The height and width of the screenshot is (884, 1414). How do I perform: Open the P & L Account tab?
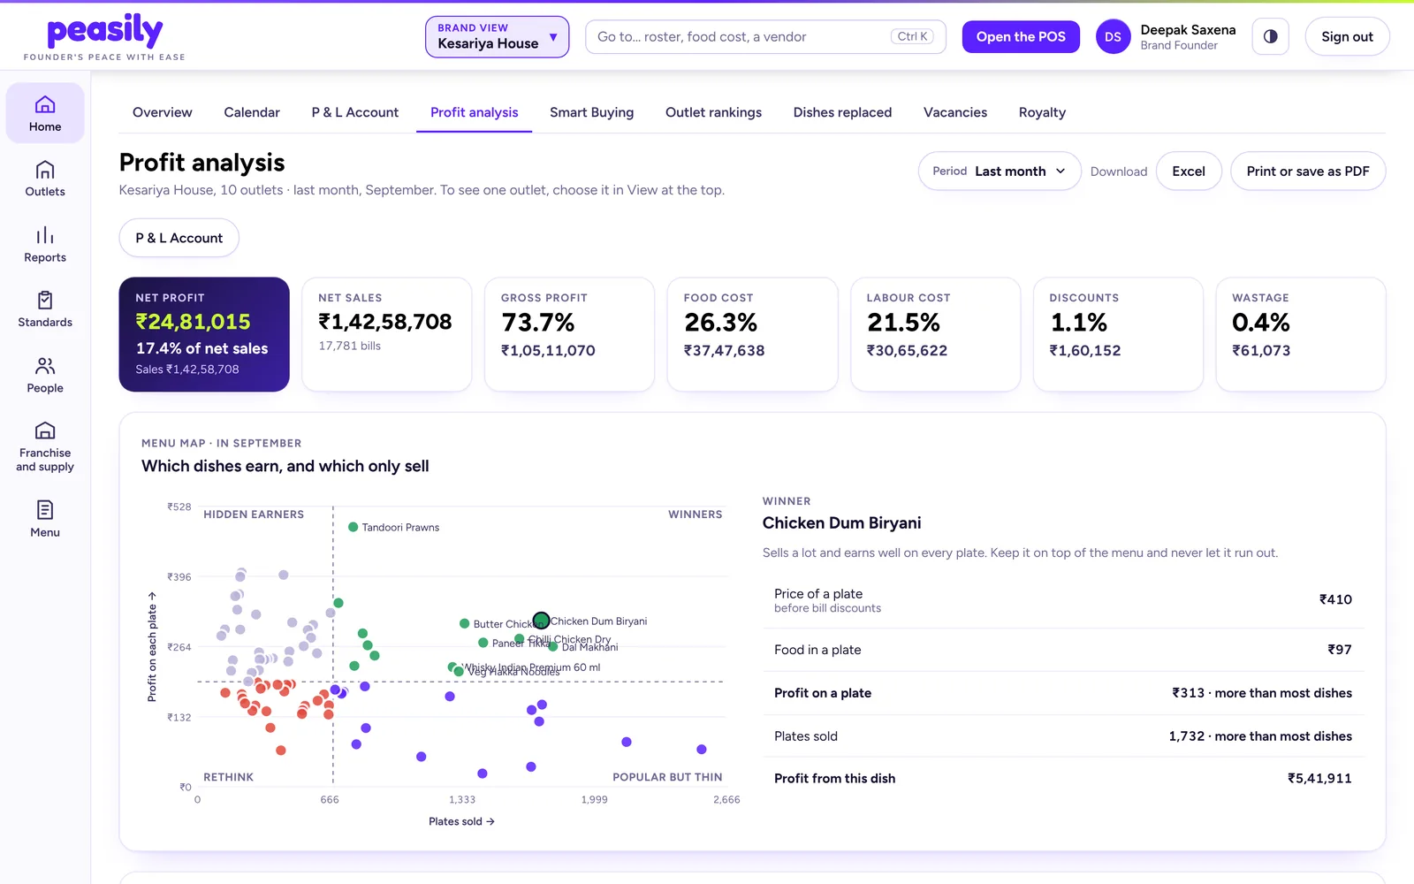(355, 112)
